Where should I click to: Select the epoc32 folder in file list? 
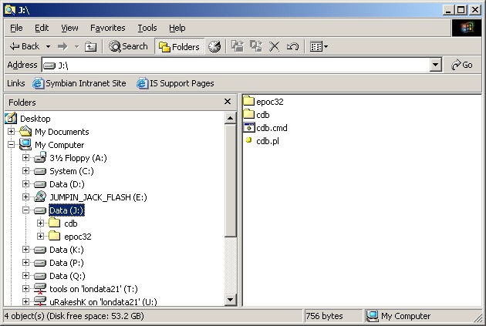pyautogui.click(x=269, y=102)
